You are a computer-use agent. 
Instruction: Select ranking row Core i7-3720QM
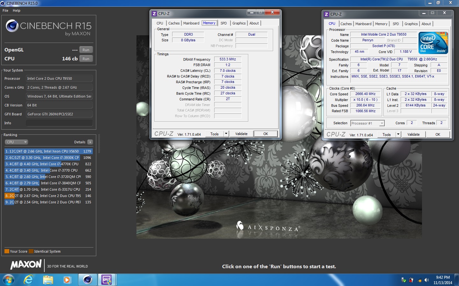pyautogui.click(x=48, y=177)
